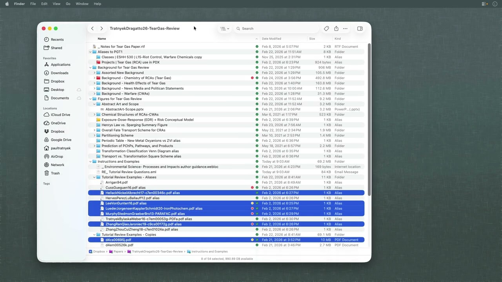This screenshot has width=502, height=282.
Task: Click the Share toolbar icon
Action: click(336, 29)
